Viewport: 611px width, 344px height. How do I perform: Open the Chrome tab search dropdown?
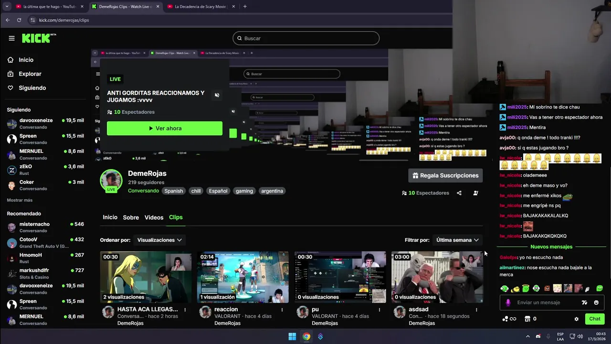(7, 7)
